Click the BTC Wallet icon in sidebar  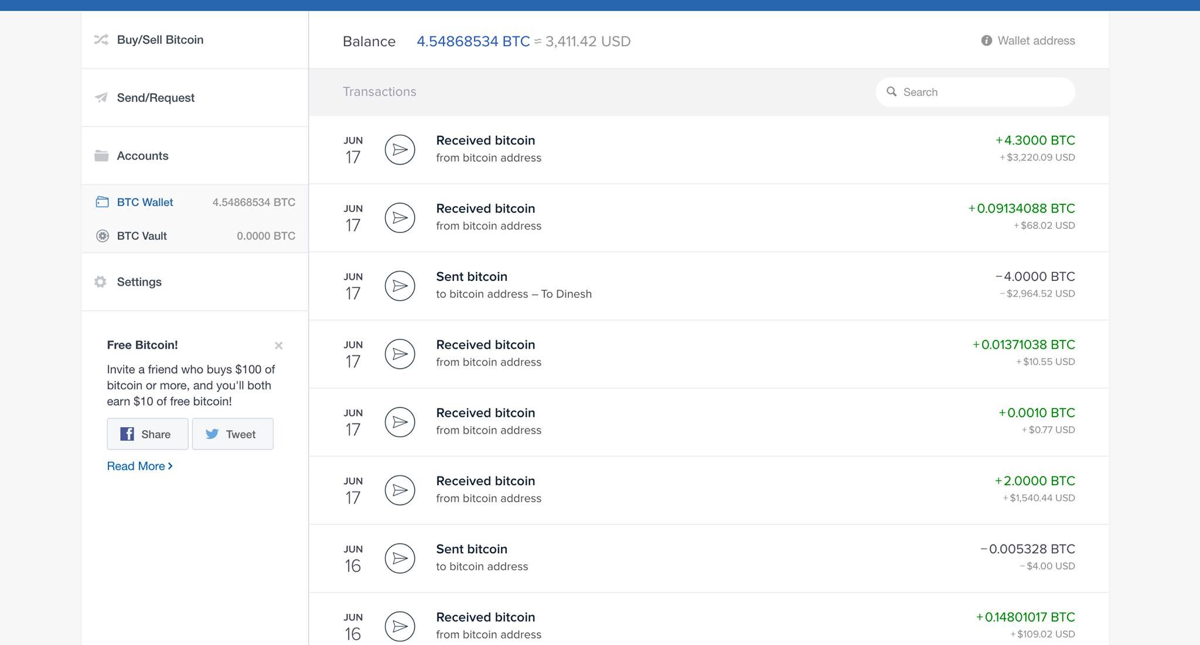coord(102,202)
